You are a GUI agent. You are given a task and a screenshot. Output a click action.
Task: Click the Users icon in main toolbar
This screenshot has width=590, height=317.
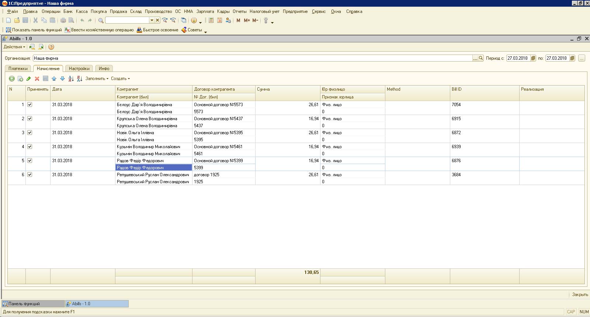[228, 20]
